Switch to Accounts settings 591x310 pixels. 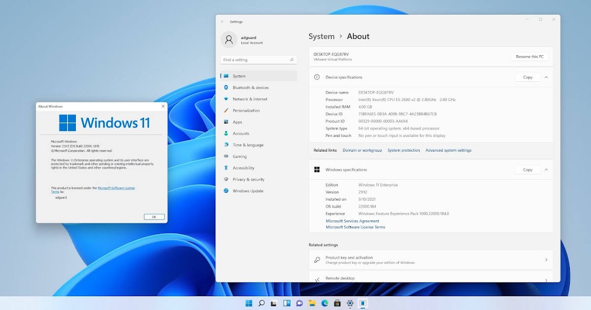(259, 133)
